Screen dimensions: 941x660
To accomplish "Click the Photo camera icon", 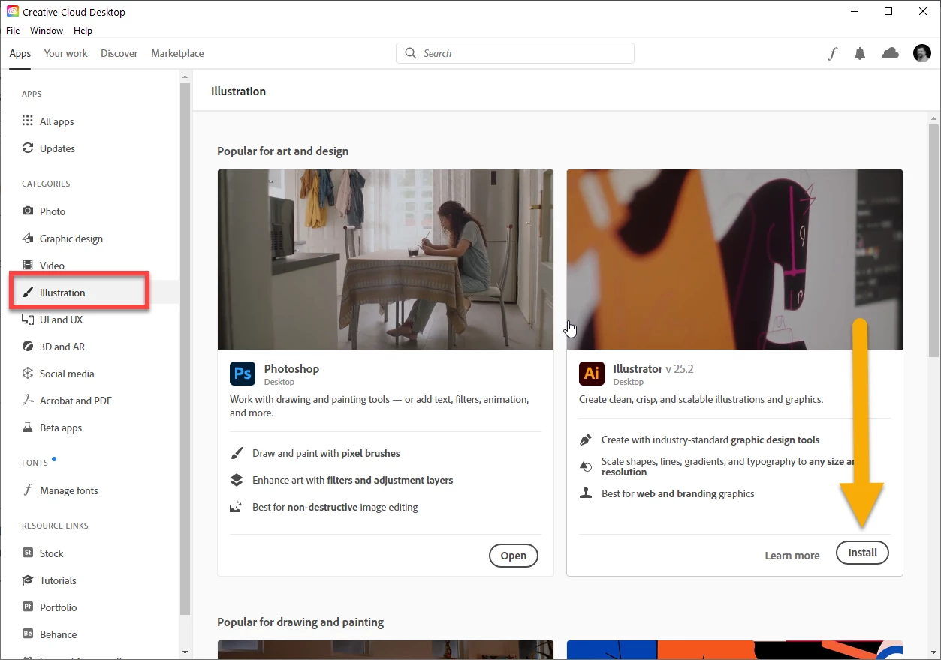I will (28, 211).
